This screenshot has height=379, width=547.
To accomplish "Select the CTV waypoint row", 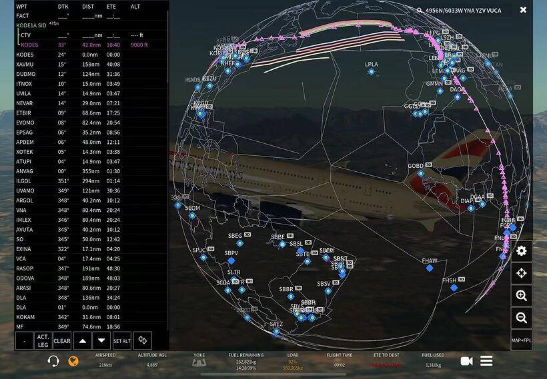I will [x=91, y=35].
